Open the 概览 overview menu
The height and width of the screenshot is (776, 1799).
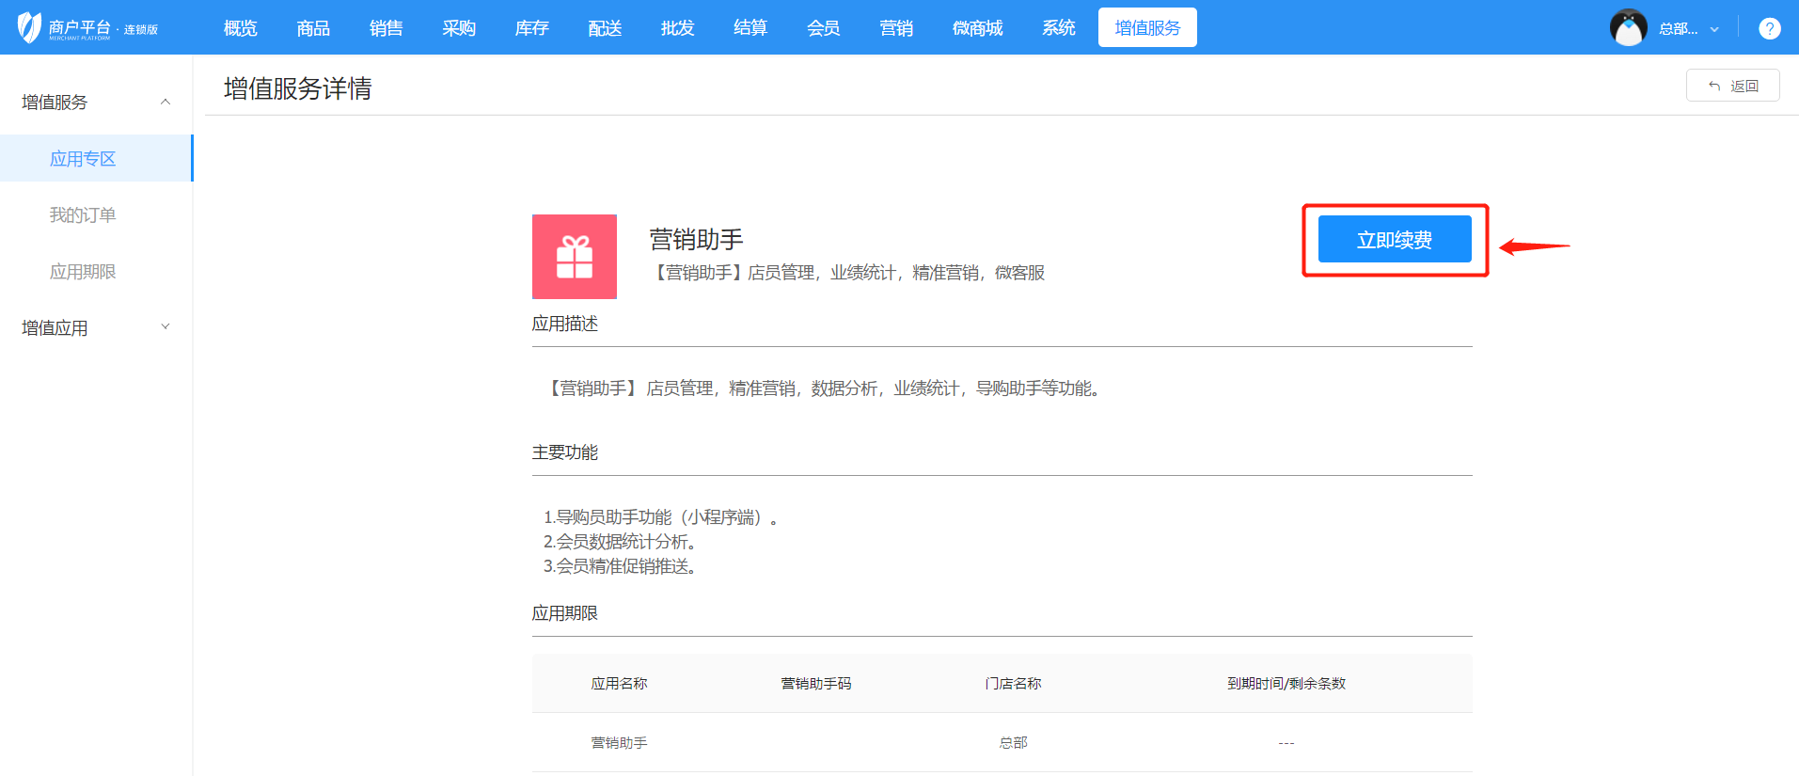pyautogui.click(x=240, y=28)
